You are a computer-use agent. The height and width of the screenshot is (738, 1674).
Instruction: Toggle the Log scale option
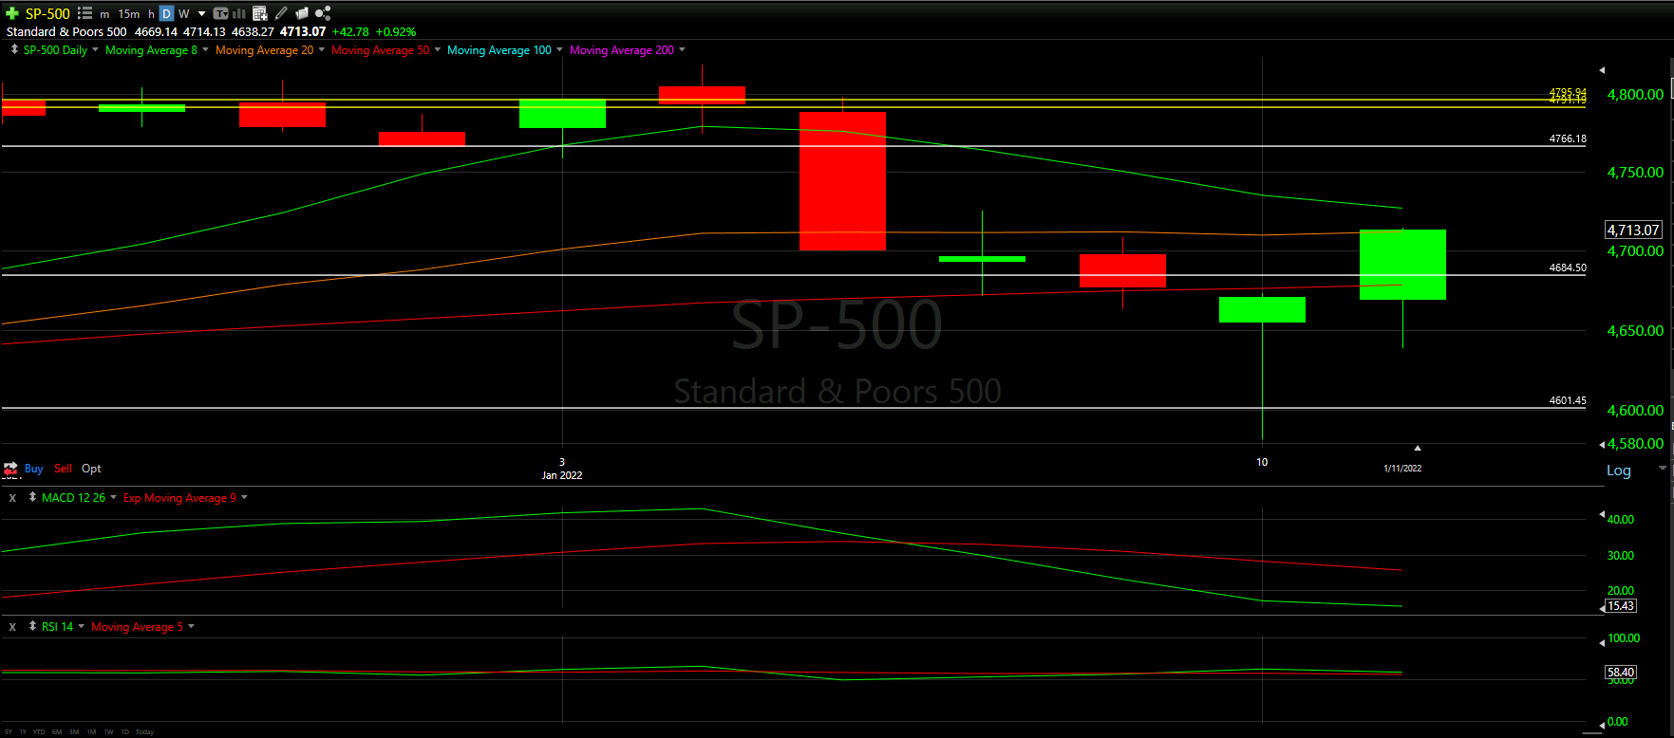[1618, 470]
